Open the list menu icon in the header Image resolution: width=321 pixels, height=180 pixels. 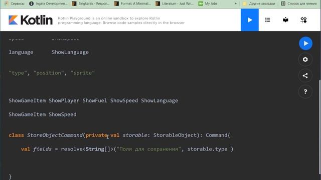click(267, 20)
